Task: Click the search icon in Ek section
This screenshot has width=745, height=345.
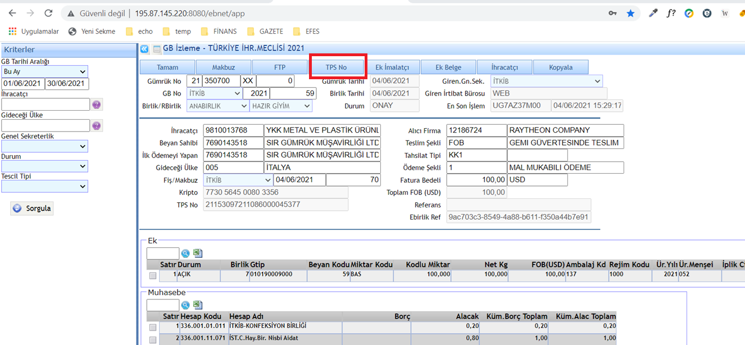Action: (185, 254)
